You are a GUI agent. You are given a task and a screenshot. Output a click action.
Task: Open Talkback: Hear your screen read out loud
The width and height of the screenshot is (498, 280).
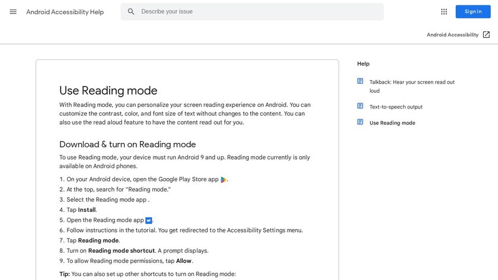(411, 87)
